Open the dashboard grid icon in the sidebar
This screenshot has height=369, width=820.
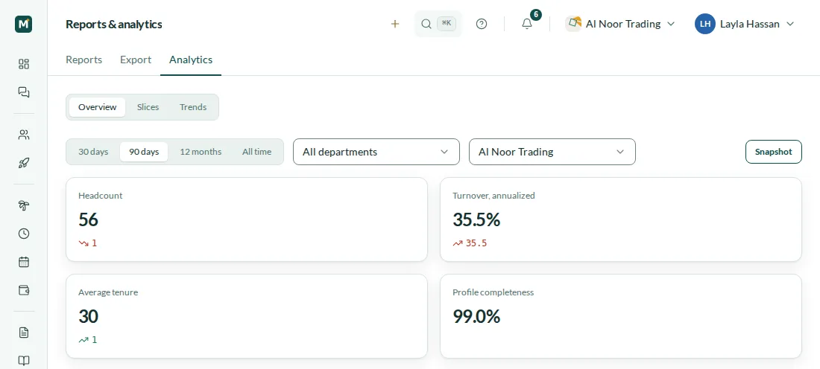24,64
